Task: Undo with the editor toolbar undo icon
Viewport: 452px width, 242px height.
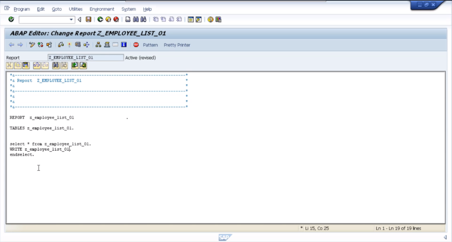Action: (x=37, y=66)
